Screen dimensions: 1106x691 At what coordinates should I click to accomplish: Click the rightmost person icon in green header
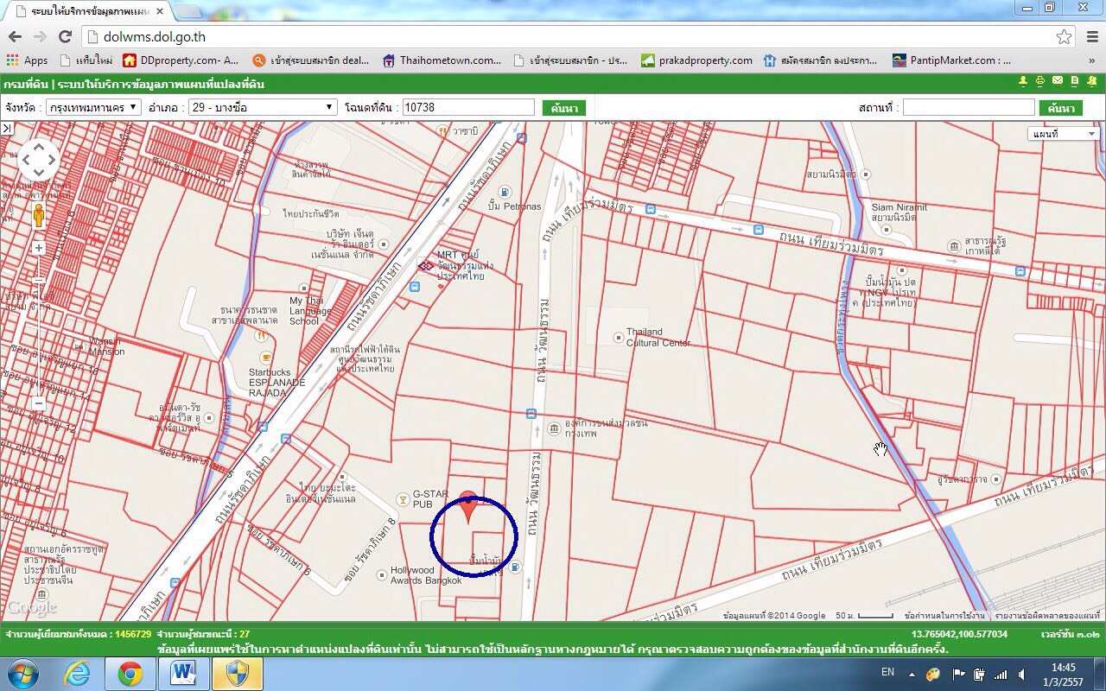[x=1092, y=81]
